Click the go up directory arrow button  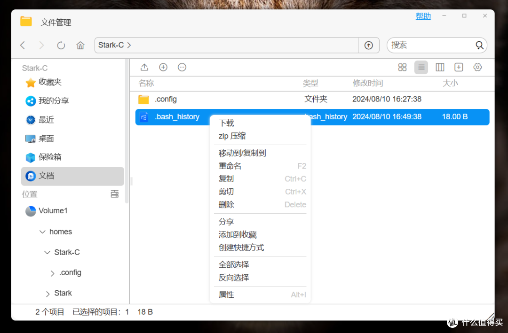pos(369,45)
